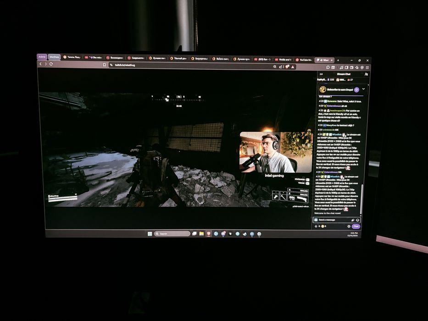The width and height of the screenshot is (428, 321).
Task: Open MaeyKoo username in chat
Action: coord(331,125)
